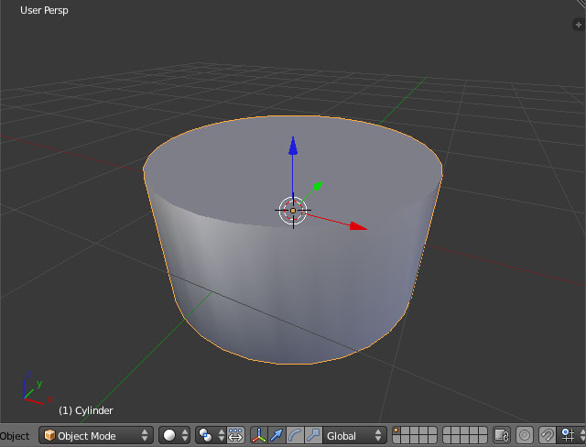This screenshot has width=586, height=447.
Task: Open the Object menu in header
Action: [15, 436]
